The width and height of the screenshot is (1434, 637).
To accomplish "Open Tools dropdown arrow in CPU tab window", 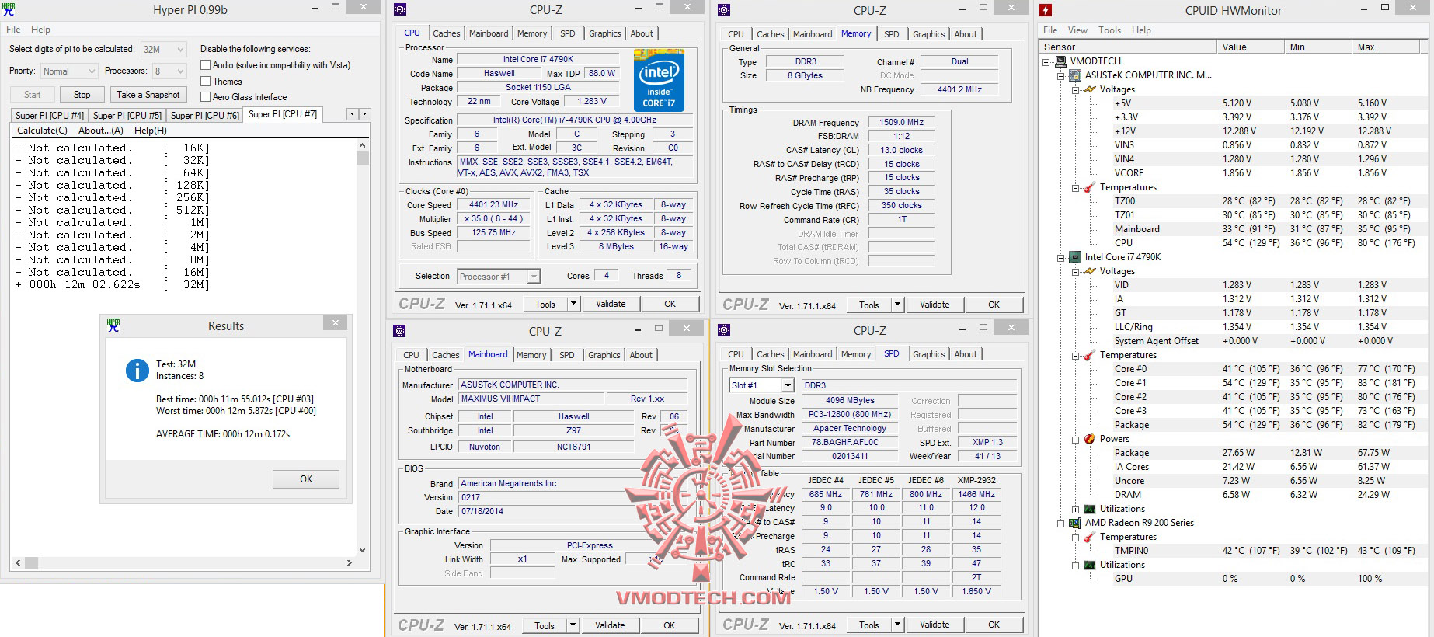I will point(573,304).
